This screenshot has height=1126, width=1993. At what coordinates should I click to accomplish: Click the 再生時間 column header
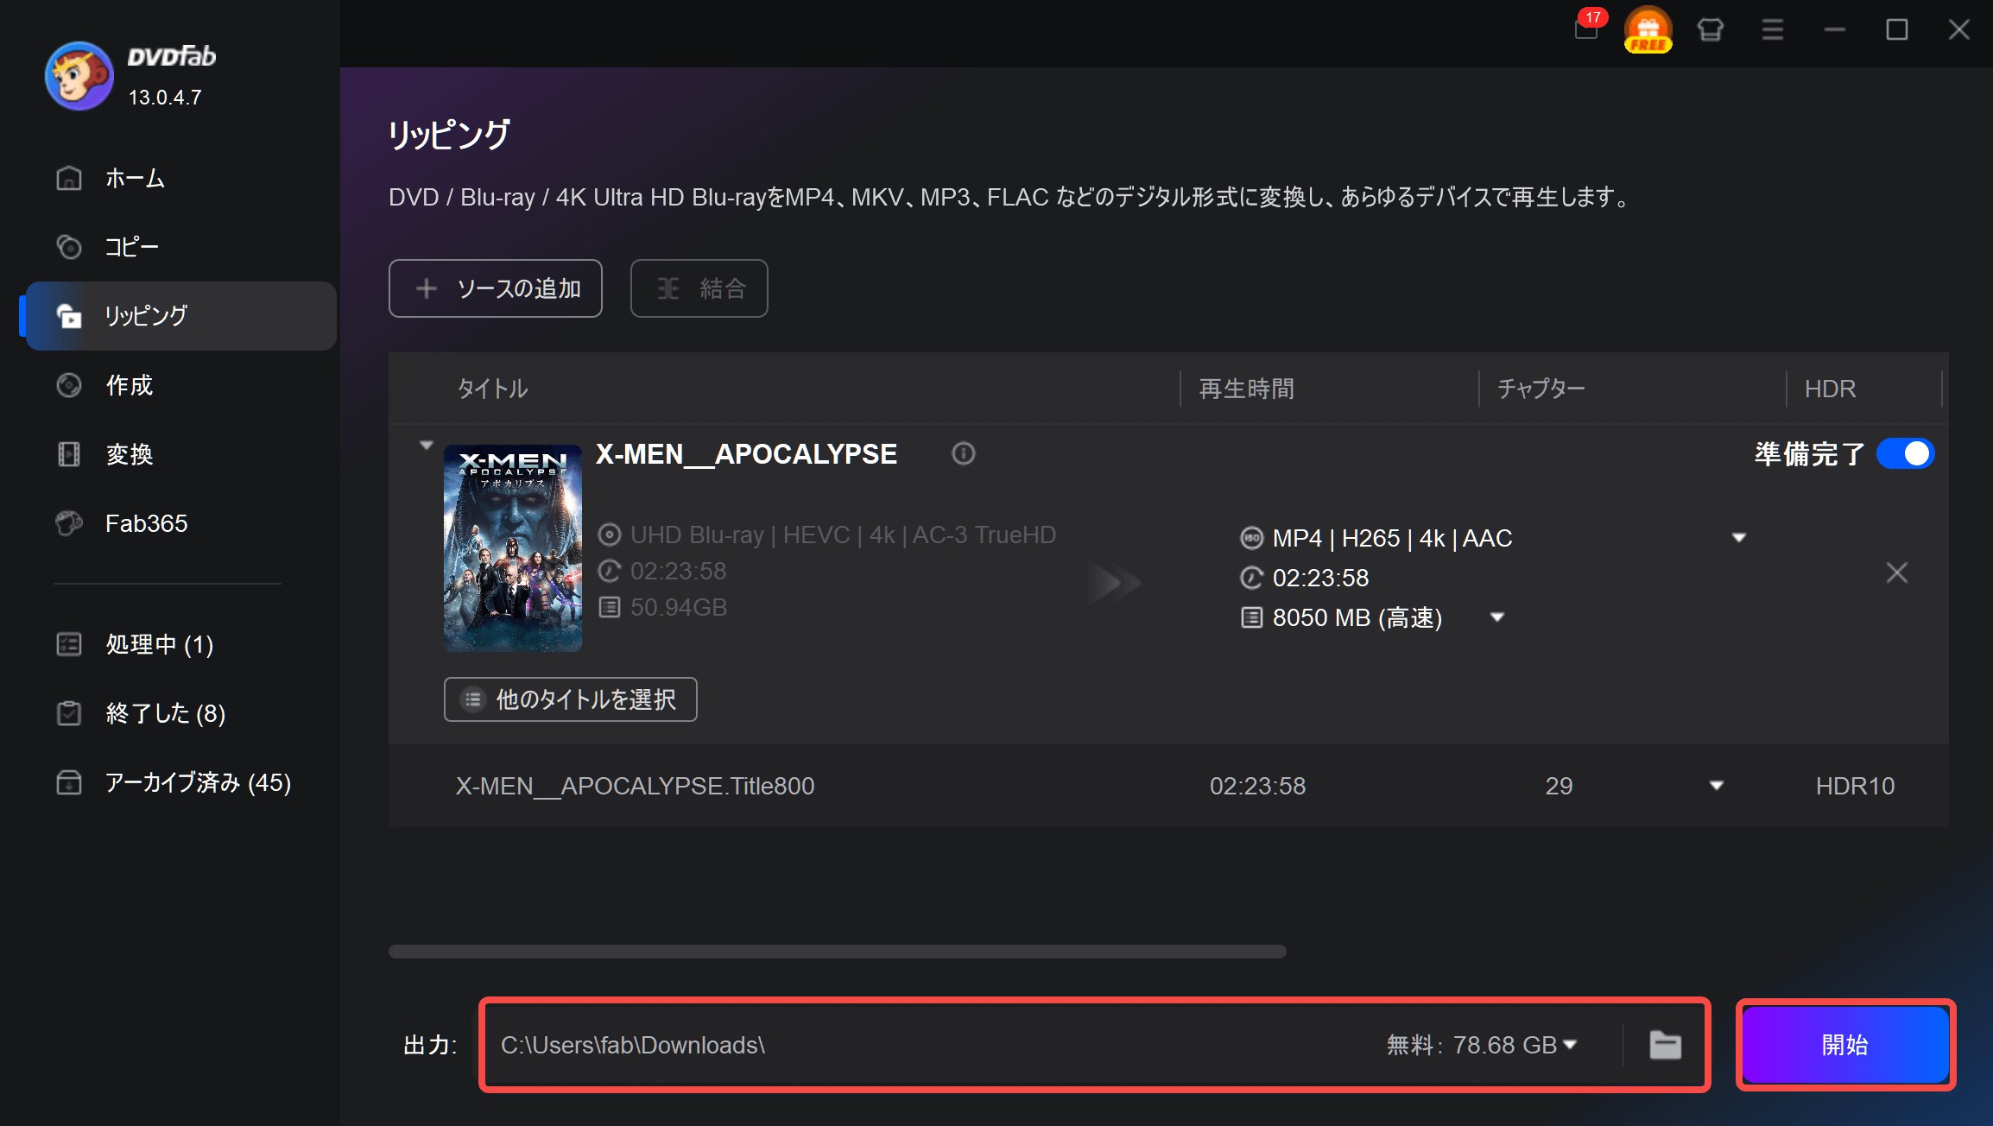tap(1247, 389)
